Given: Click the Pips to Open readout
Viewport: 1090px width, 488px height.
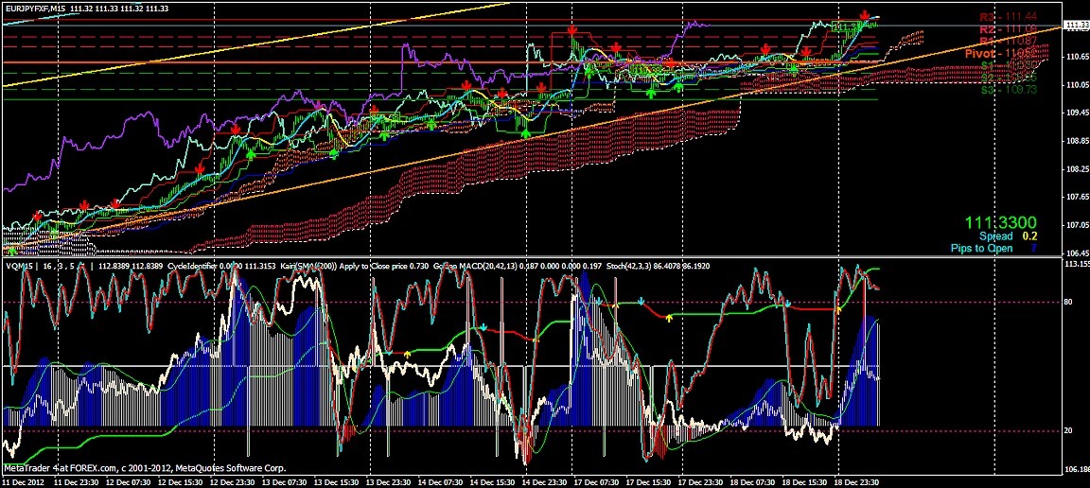Looking at the screenshot, I should (994, 248).
